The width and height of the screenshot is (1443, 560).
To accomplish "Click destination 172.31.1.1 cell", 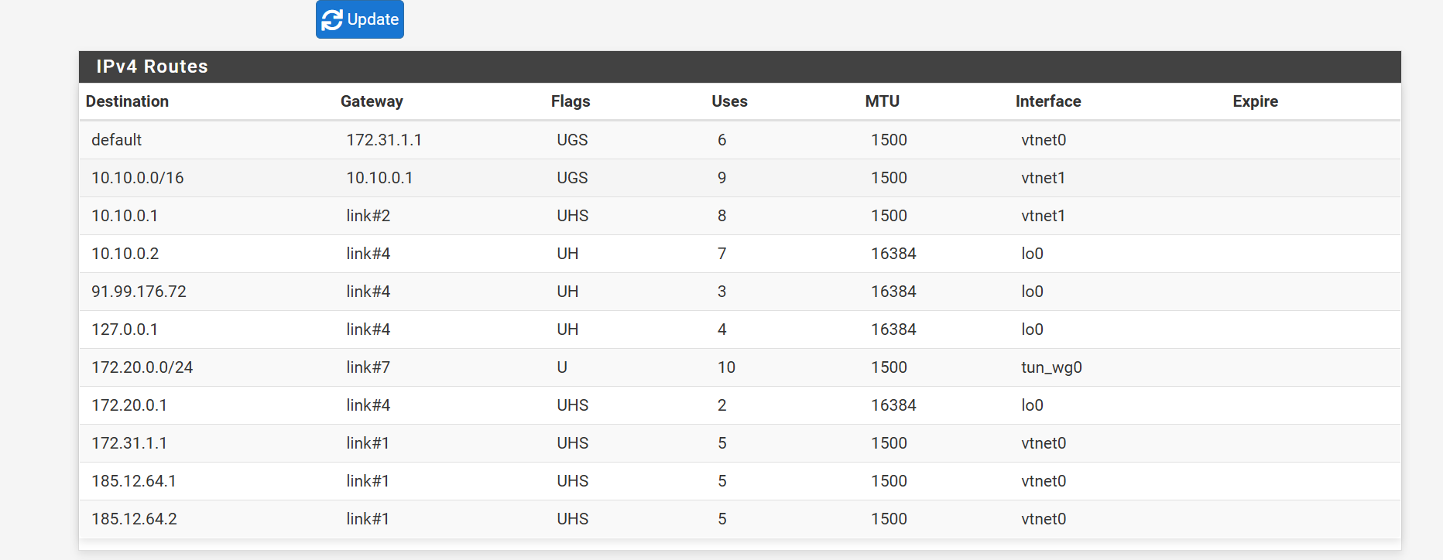I will (x=129, y=443).
